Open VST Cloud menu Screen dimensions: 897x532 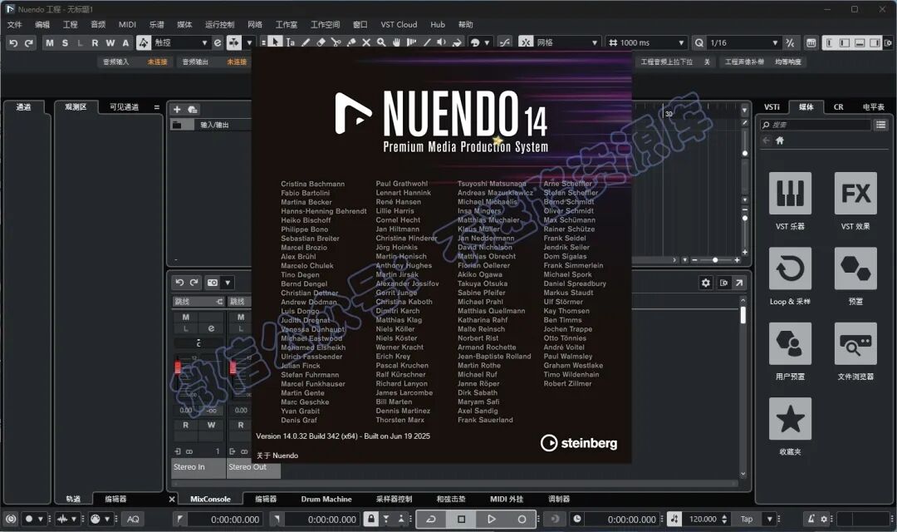click(399, 25)
